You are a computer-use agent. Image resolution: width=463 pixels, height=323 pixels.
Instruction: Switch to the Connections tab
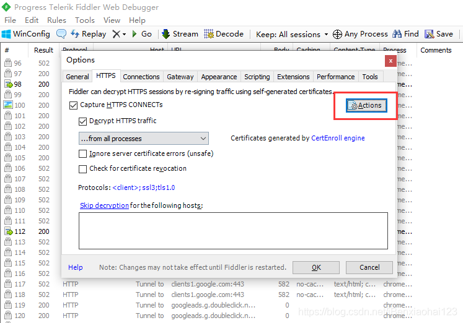(x=141, y=77)
